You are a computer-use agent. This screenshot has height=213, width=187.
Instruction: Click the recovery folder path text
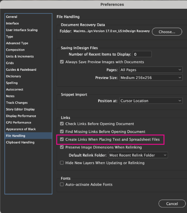(x=112, y=31)
